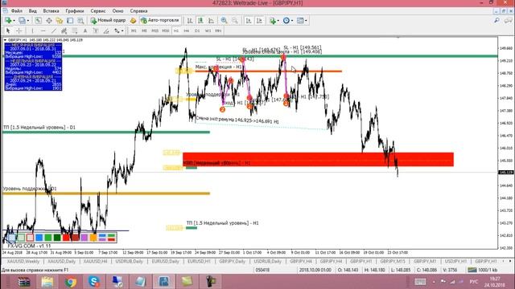
Task: Open the Графики menu
Action: pyautogui.click(x=75, y=10)
